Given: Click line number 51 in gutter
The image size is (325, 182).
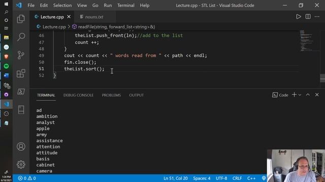Looking at the screenshot, I should [42, 69].
